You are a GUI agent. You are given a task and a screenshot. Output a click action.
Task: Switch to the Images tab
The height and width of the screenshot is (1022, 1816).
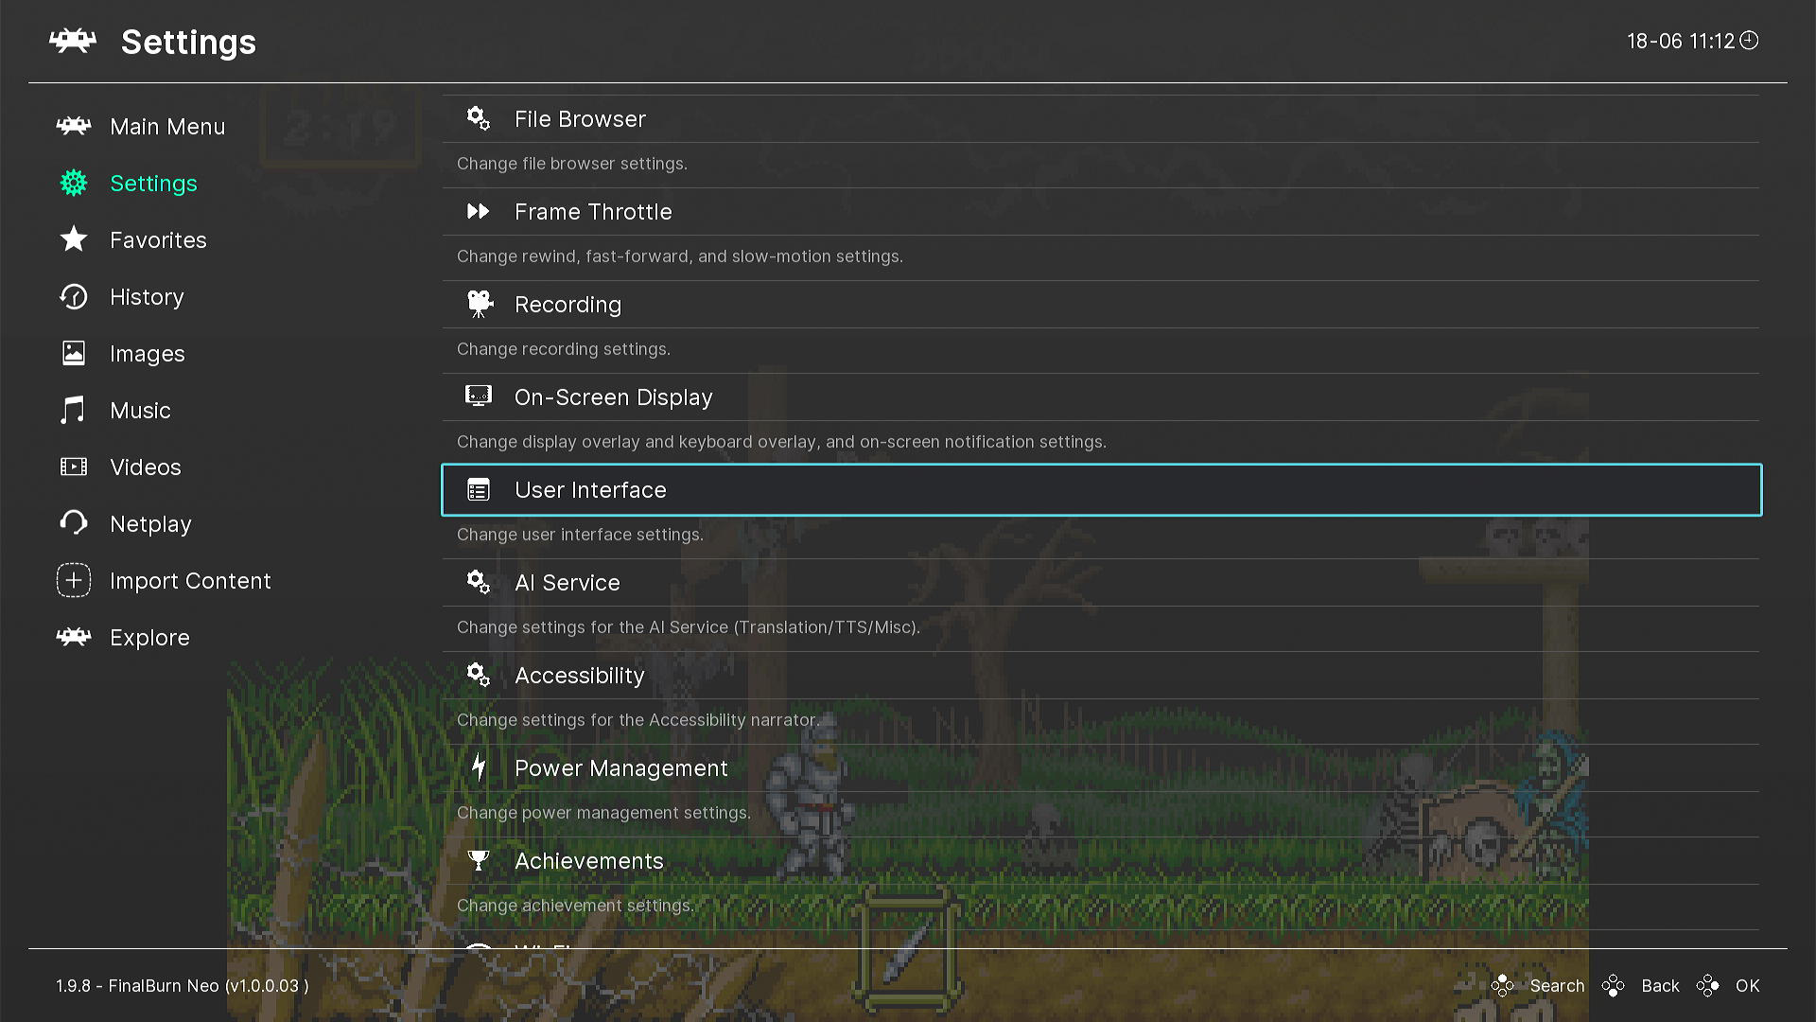[147, 354]
